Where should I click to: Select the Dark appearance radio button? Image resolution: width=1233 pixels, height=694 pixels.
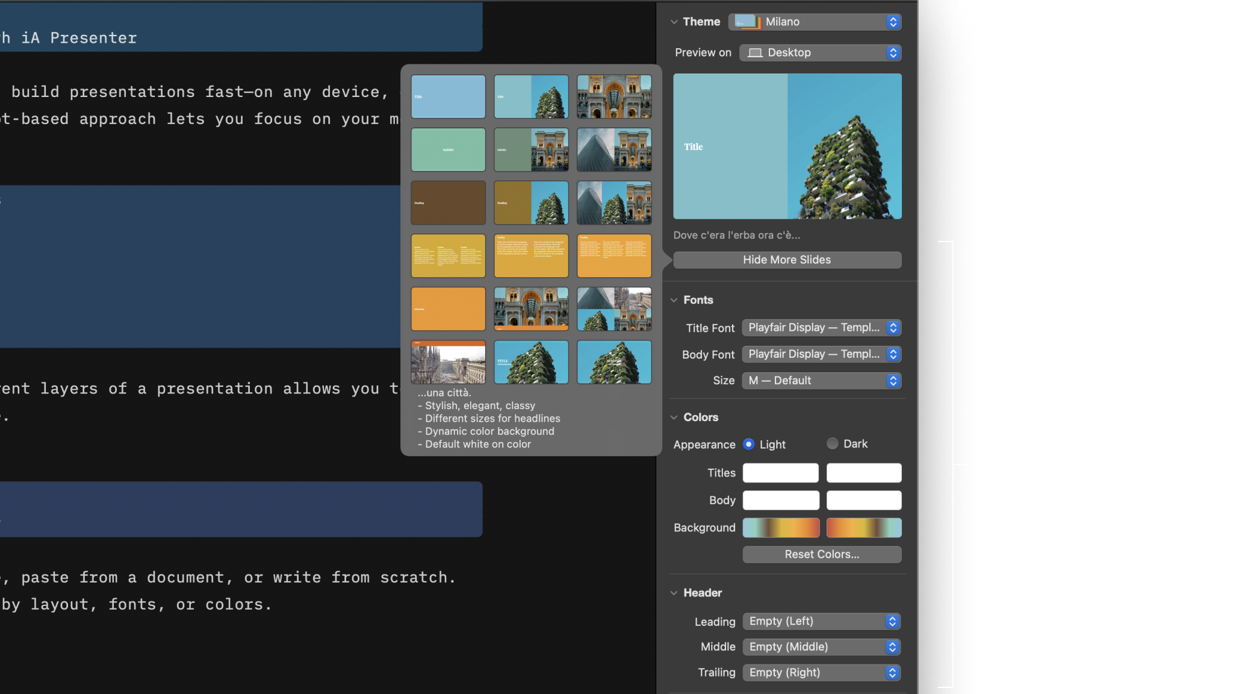pyautogui.click(x=833, y=443)
